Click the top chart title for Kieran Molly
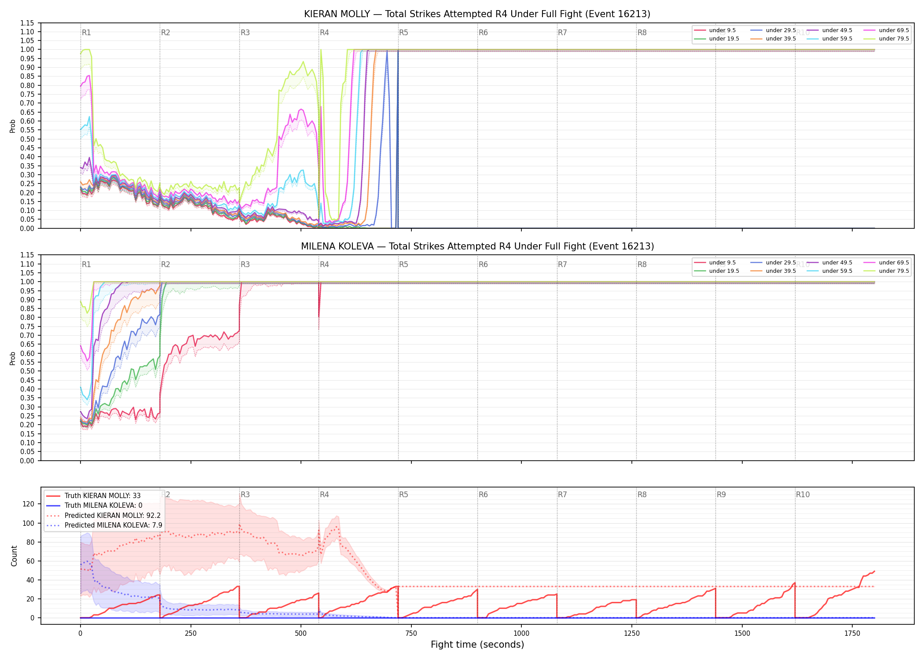The height and width of the screenshot is (660, 924). [477, 14]
